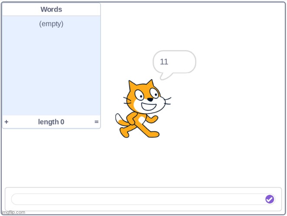This screenshot has width=287, height=216.
Task: Click the cat's black nose
Action: click(x=150, y=99)
